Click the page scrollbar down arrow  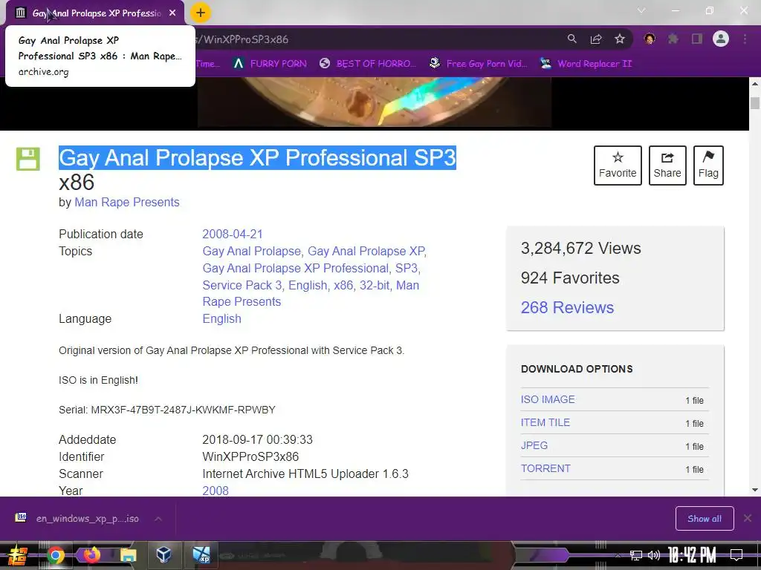(755, 490)
